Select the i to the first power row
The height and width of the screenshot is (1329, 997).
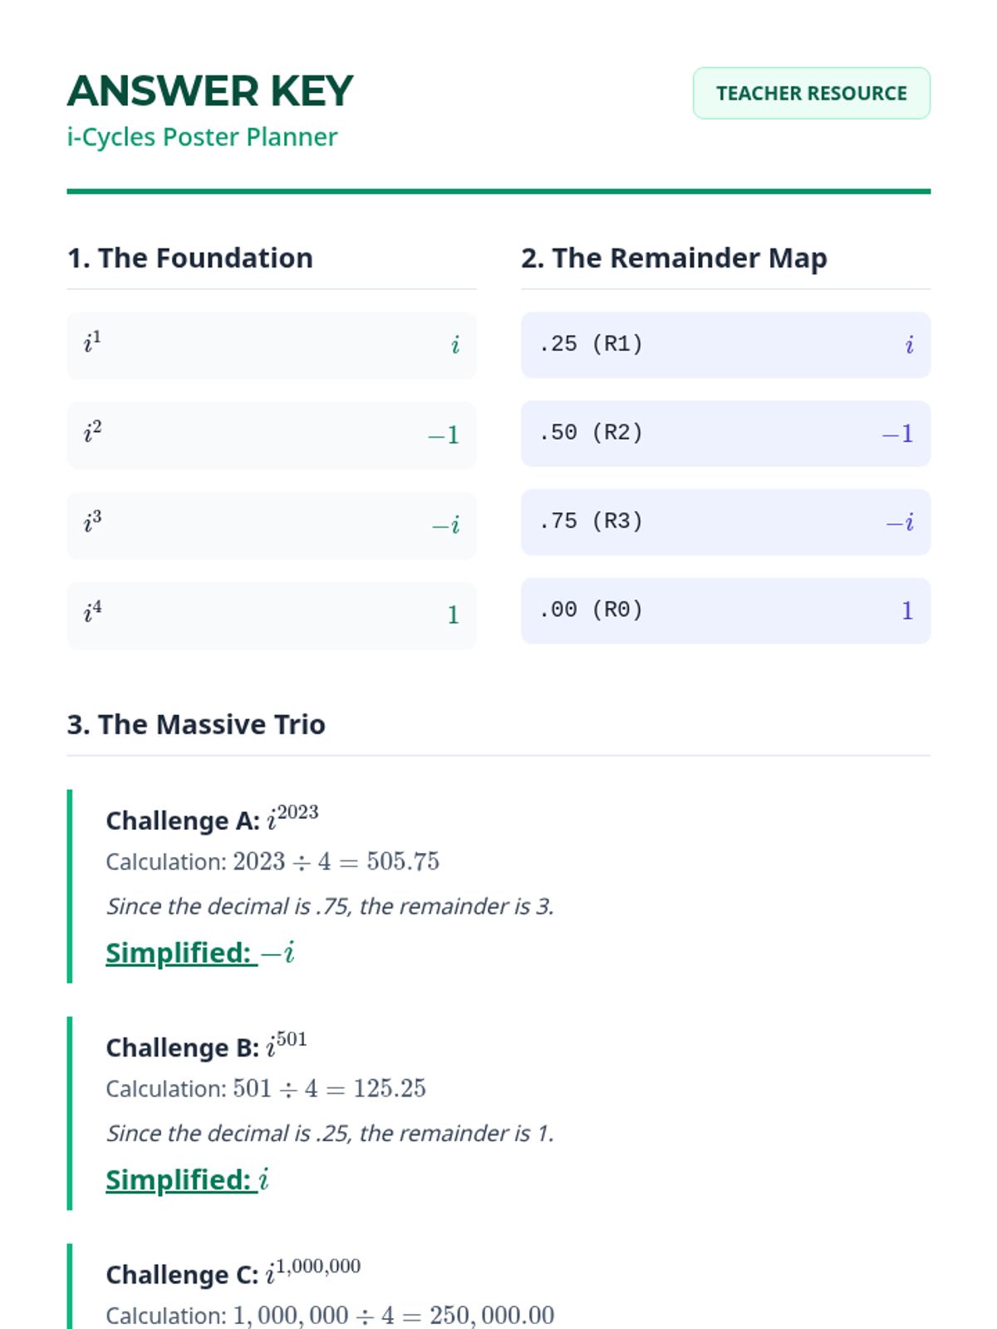click(271, 346)
